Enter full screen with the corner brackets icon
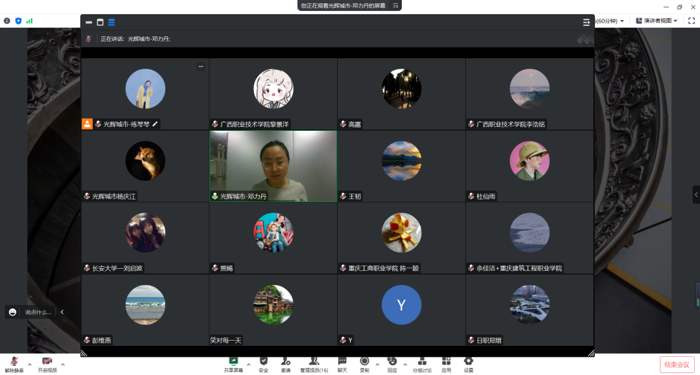 [692, 21]
